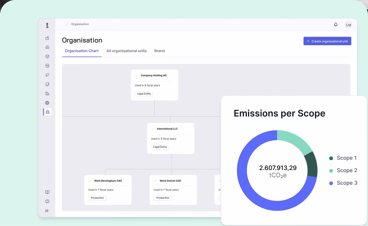Image resolution: width=368 pixels, height=226 pixels.
Task: Click the Scope 1 legend color dot
Action: click(x=331, y=158)
